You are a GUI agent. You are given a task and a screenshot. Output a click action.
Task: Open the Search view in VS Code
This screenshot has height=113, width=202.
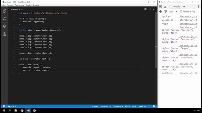pos(4,19)
